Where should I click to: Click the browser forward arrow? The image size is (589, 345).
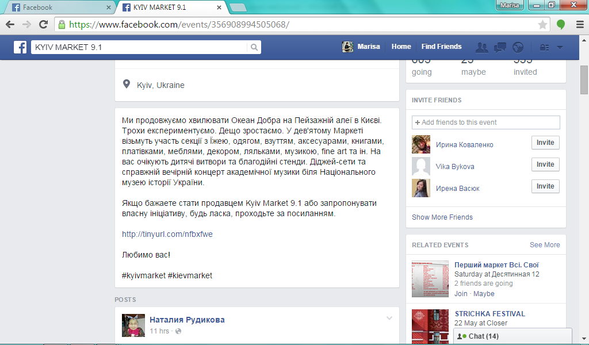tap(26, 25)
